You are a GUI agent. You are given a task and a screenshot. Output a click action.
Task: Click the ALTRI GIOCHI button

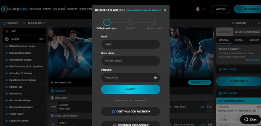pyautogui.click(x=238, y=81)
